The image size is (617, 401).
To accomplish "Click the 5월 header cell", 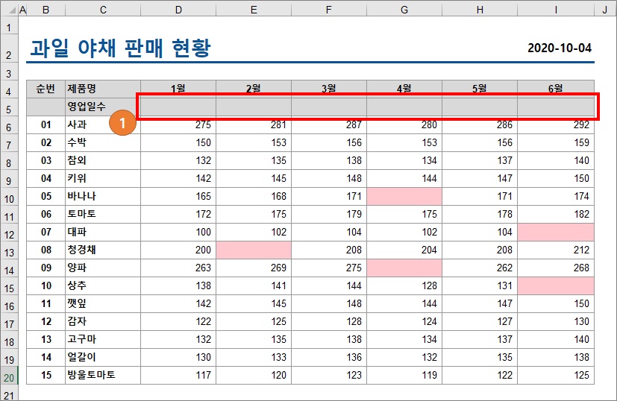I will pyautogui.click(x=480, y=89).
